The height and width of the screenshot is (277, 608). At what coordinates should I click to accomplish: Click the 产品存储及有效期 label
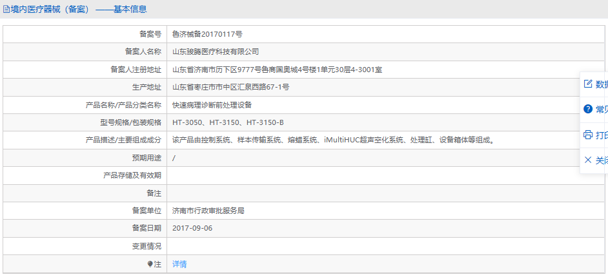(132, 176)
